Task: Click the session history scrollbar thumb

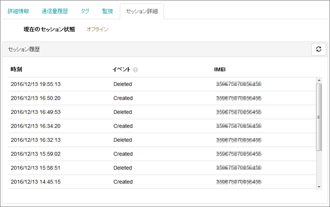Action: [319, 117]
